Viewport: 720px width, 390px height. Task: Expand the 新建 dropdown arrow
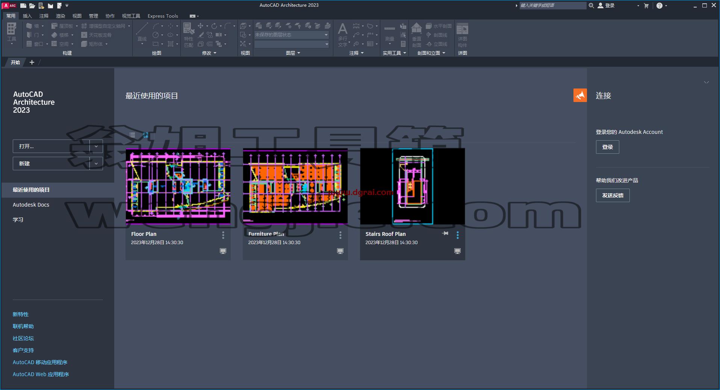(x=96, y=163)
